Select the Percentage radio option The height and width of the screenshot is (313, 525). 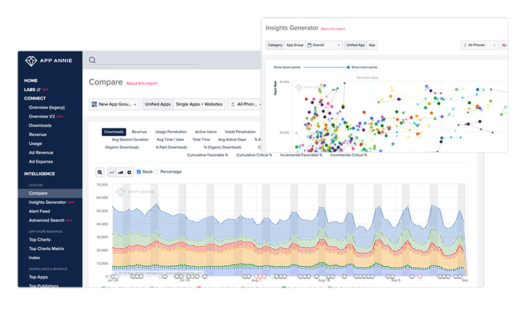point(157,172)
